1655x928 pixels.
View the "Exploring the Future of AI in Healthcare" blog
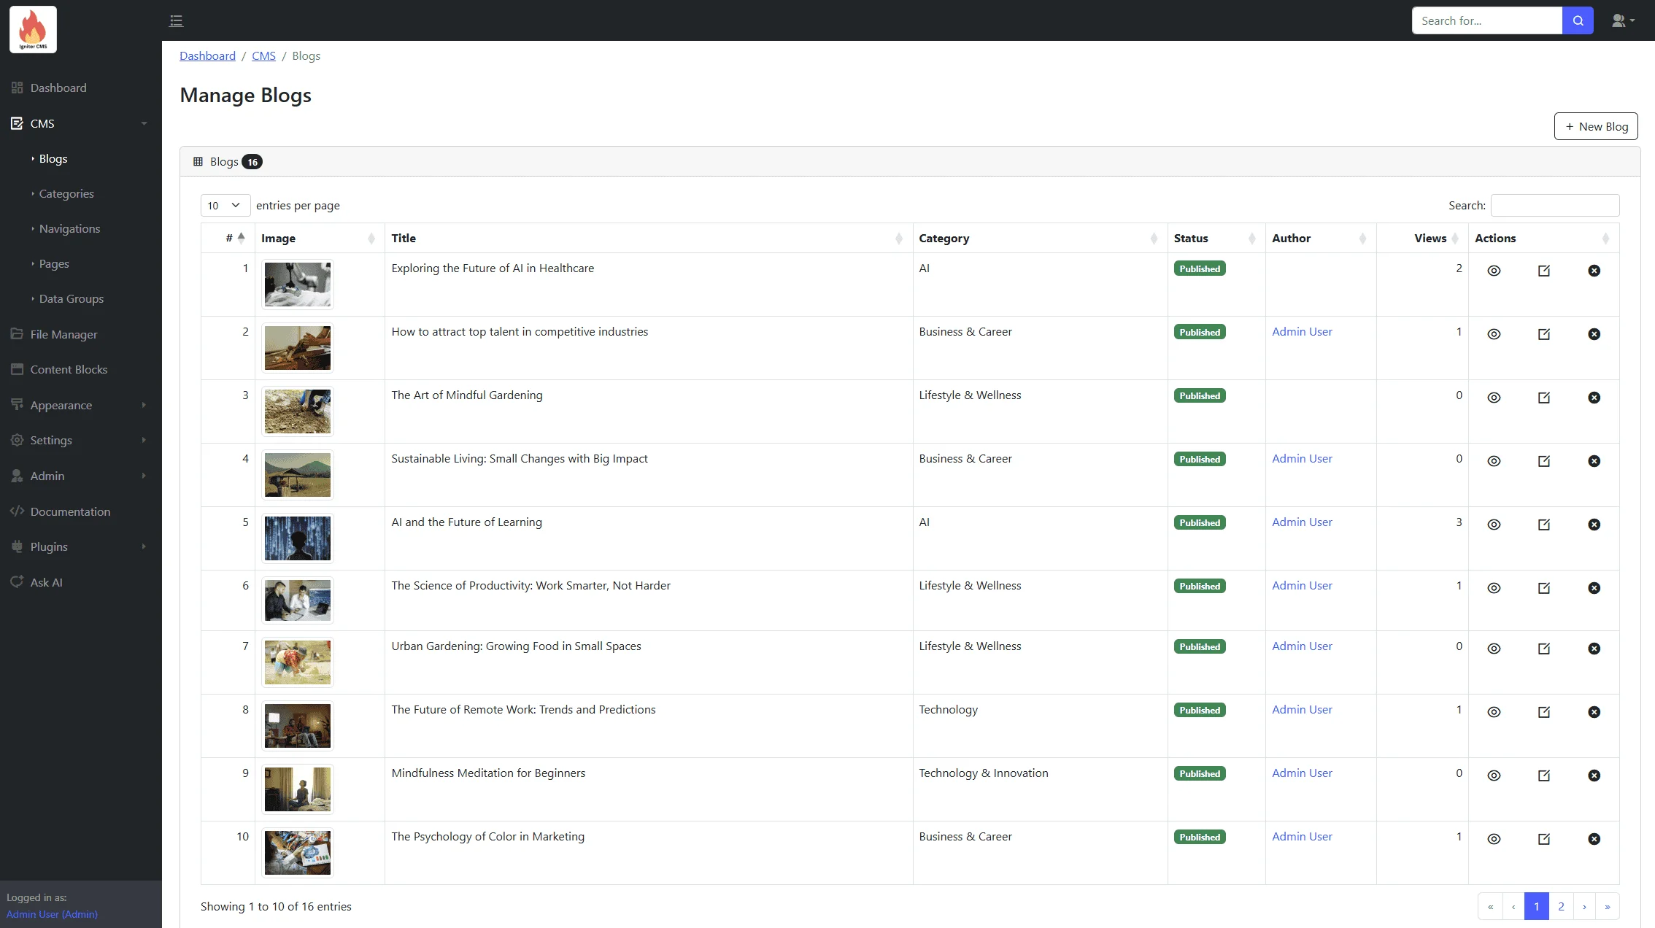click(x=1494, y=271)
